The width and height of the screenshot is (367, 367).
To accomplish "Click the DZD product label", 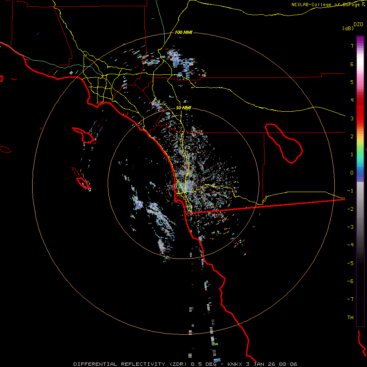I will (358, 24).
